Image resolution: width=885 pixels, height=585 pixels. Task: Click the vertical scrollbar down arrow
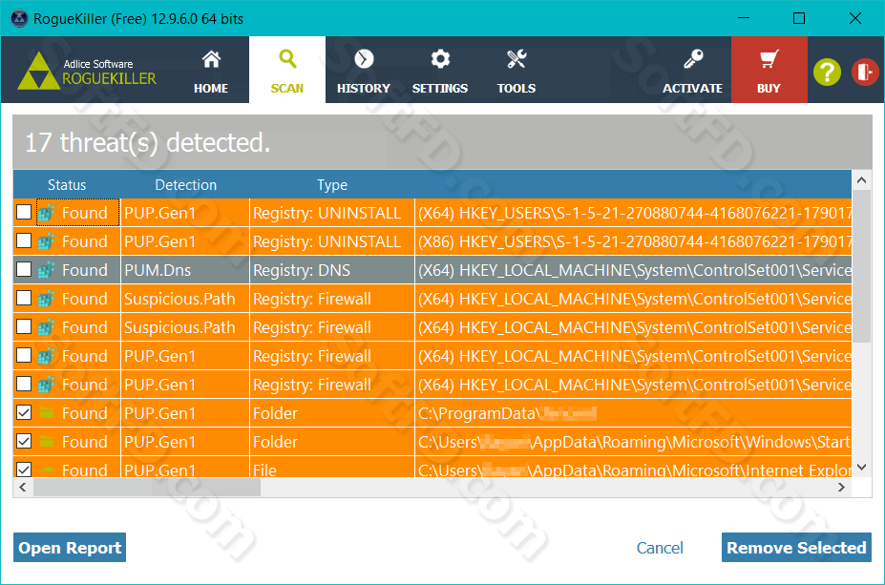(861, 467)
